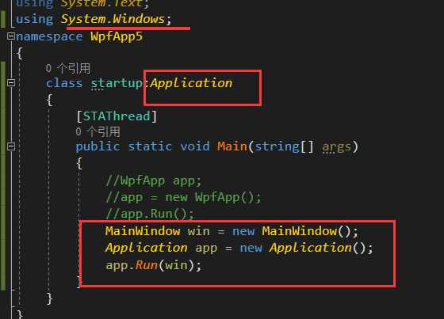Viewport: 444px width, 319px height.
Task: Click the [STAThread] attribute
Action: (x=117, y=116)
